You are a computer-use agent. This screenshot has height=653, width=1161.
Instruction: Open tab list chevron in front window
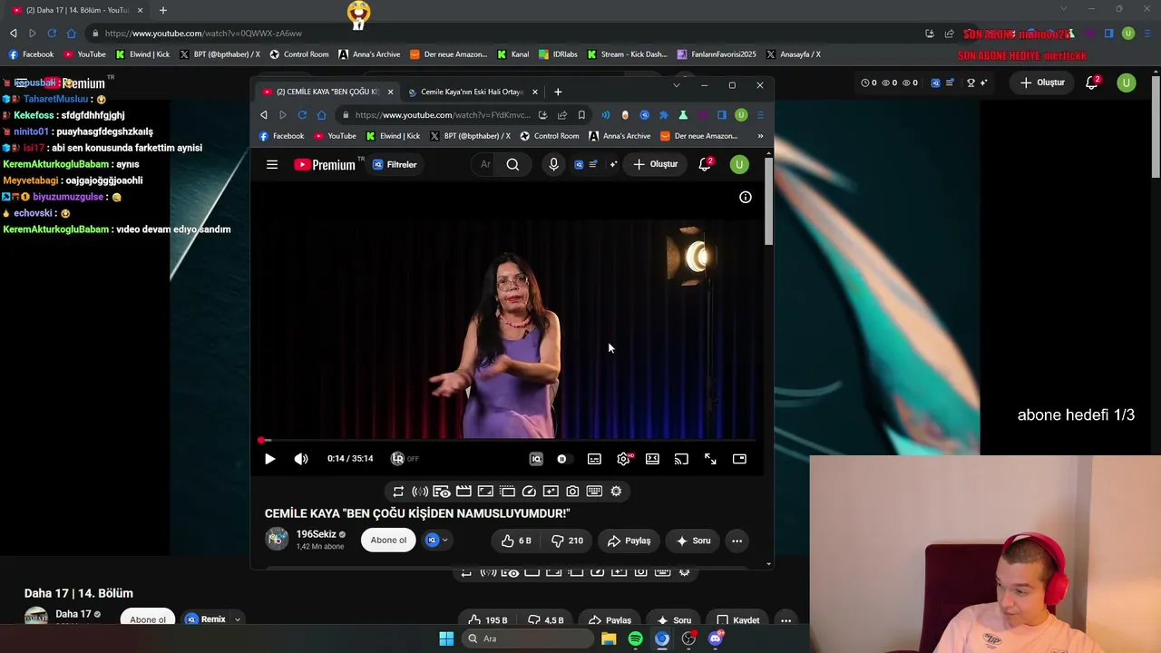pyautogui.click(x=676, y=85)
